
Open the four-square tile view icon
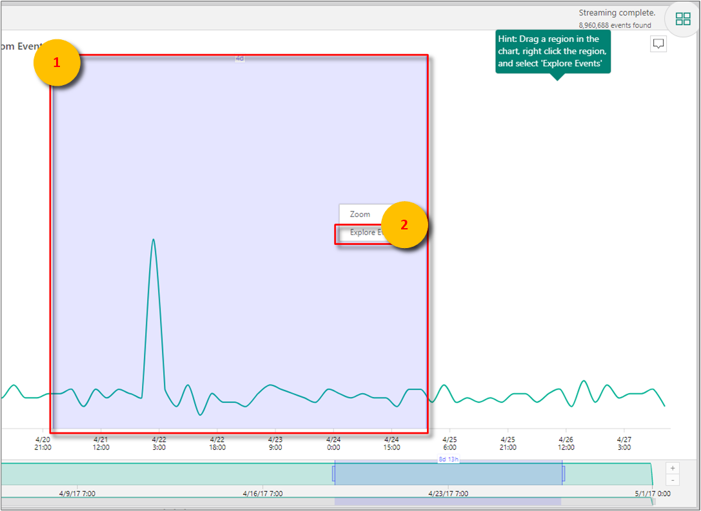(x=682, y=19)
